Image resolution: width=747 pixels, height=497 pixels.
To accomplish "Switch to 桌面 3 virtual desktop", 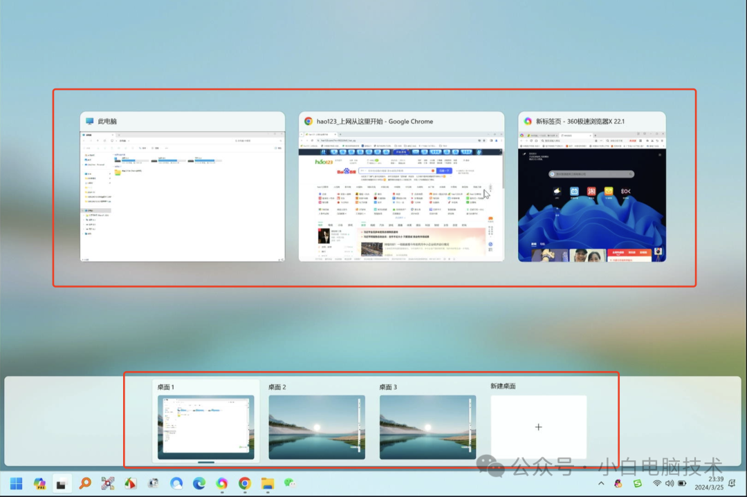I will tap(428, 427).
